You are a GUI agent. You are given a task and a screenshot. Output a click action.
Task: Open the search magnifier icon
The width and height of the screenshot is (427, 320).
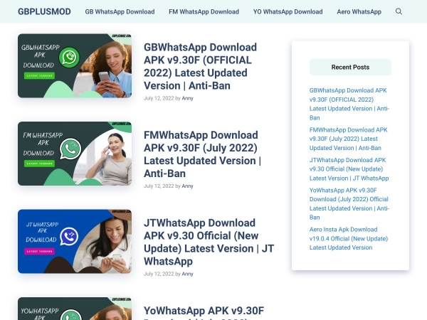point(399,11)
